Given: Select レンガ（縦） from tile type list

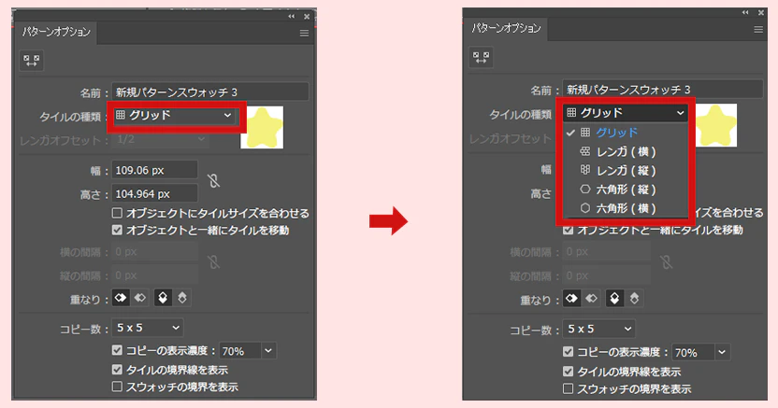Looking at the screenshot, I should pyautogui.click(x=627, y=170).
